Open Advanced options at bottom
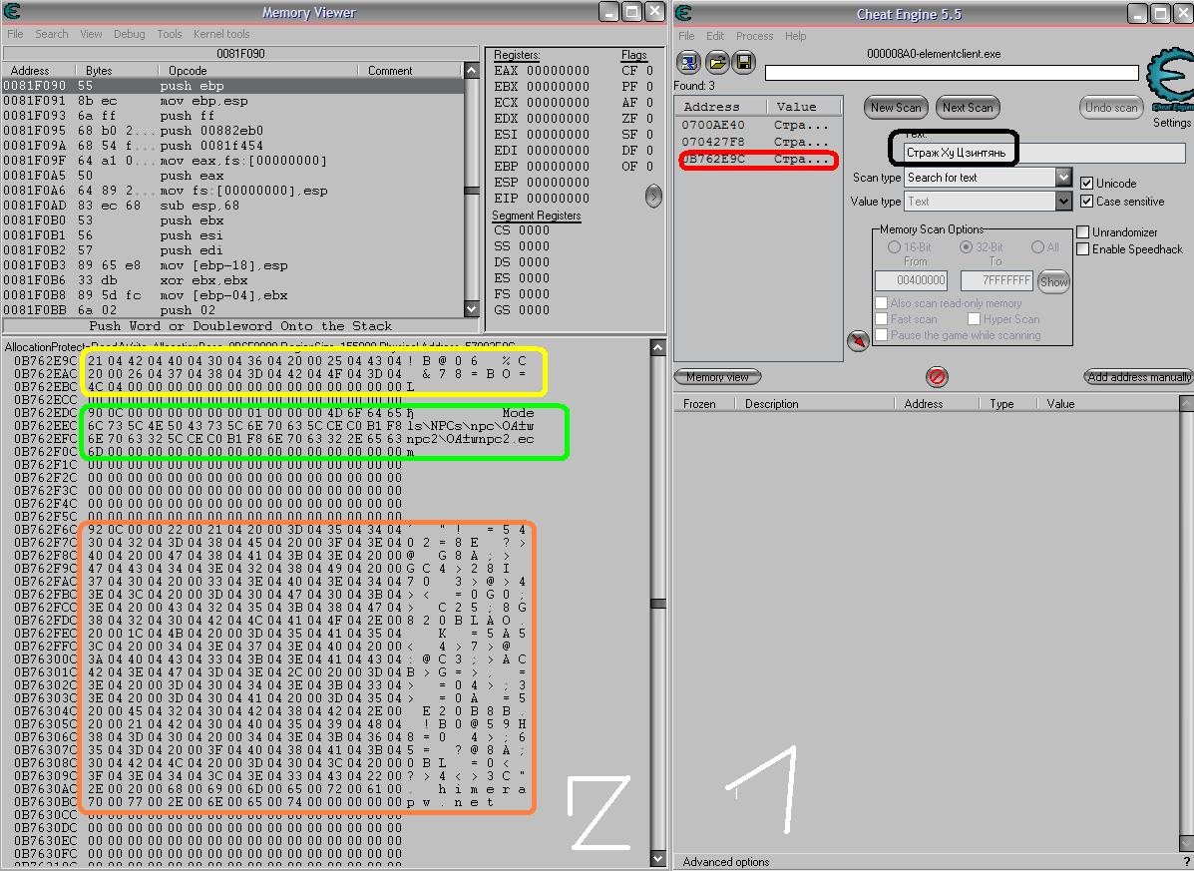1194x871 pixels. (726, 862)
